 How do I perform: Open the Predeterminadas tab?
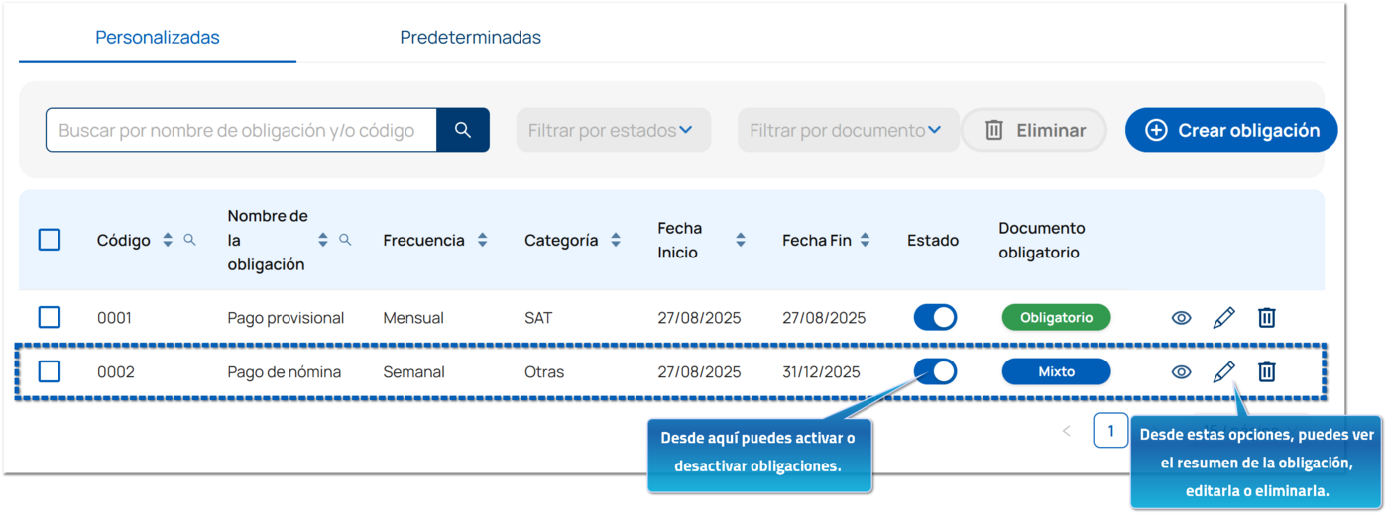(x=471, y=38)
